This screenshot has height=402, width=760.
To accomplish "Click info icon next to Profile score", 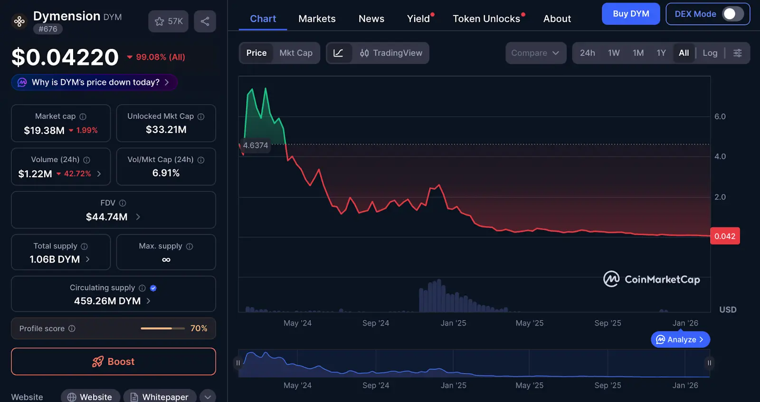I will pos(72,329).
